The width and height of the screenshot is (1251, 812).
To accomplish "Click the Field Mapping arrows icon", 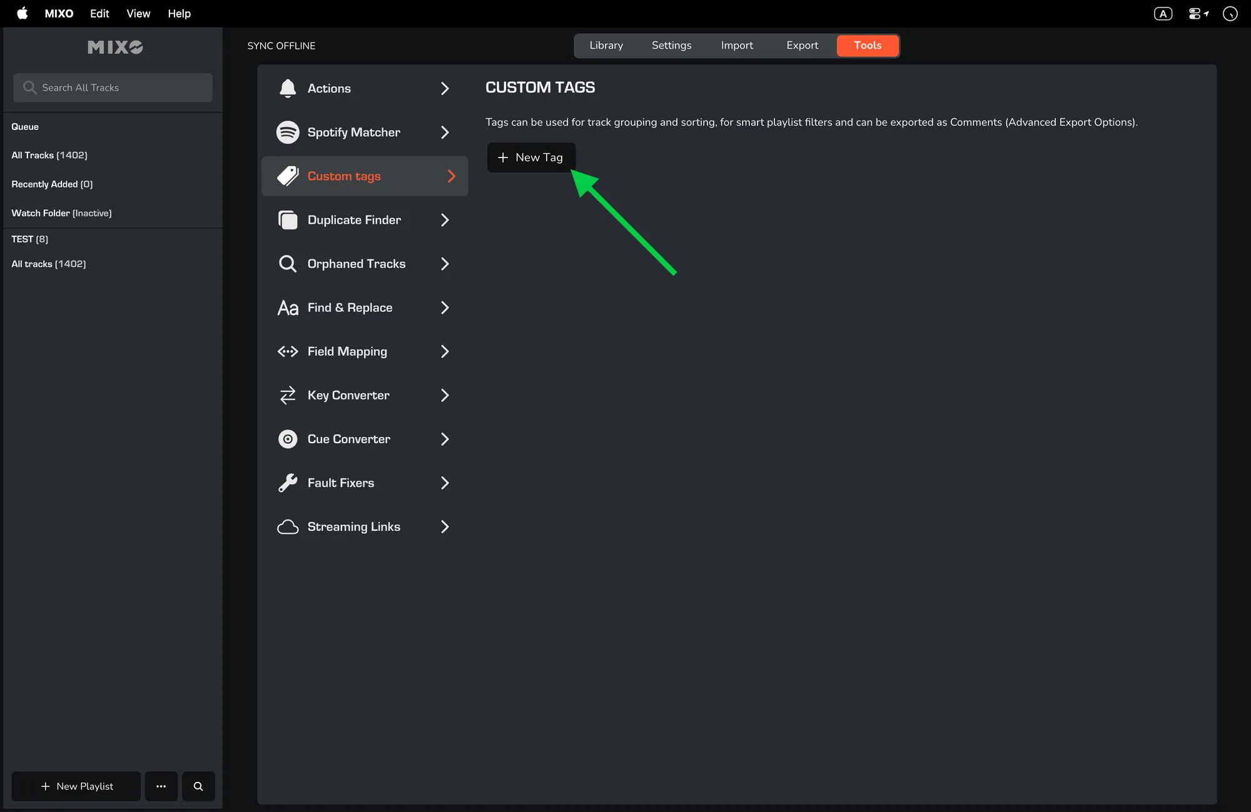I will click(288, 351).
